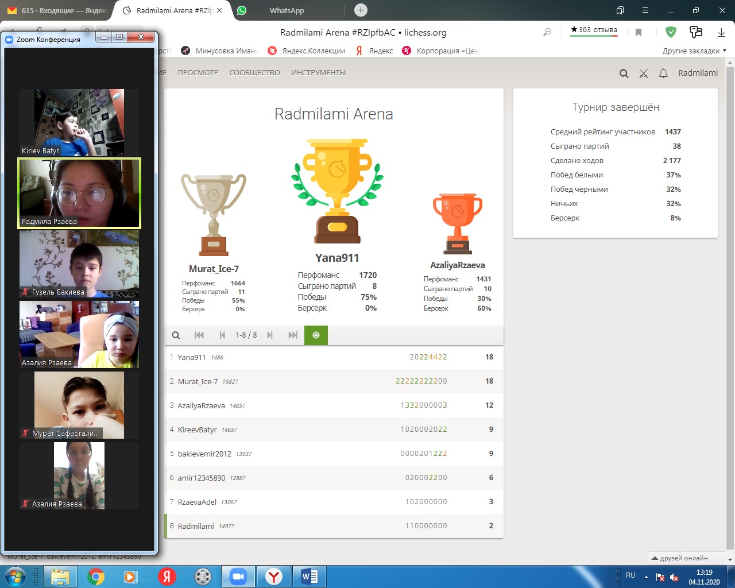Open the notifications bell icon
Screen dimensions: 735x588
[663, 73]
